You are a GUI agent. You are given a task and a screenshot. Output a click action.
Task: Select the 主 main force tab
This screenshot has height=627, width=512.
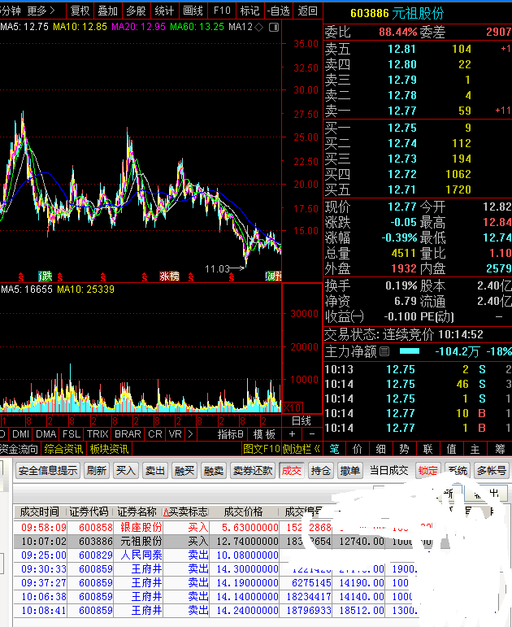click(x=475, y=450)
